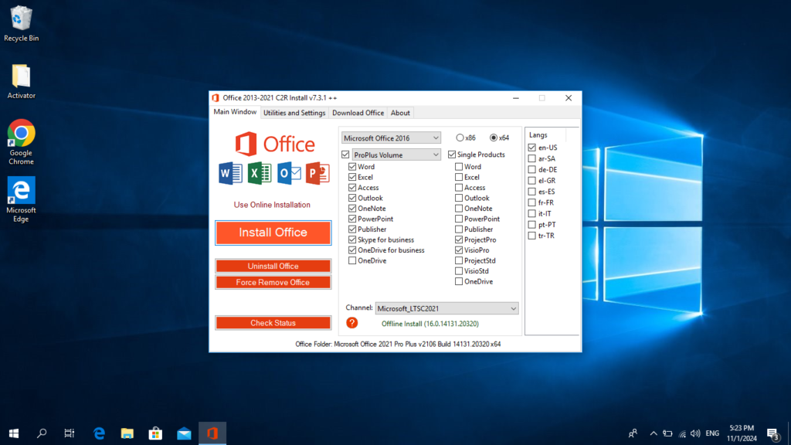This screenshot has width=791, height=445.
Task: Toggle the Single Products checkbox
Action: [452, 155]
